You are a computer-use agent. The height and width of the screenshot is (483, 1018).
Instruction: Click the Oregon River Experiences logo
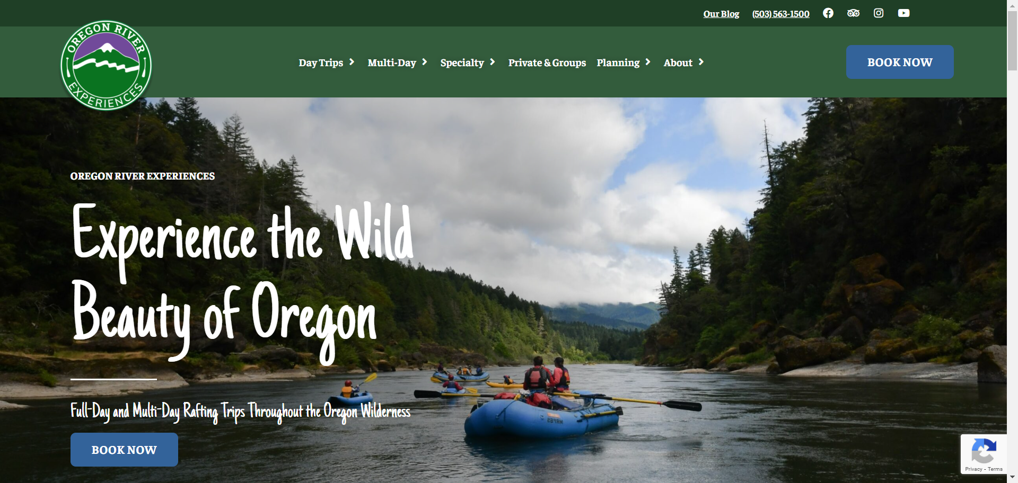[x=106, y=66]
